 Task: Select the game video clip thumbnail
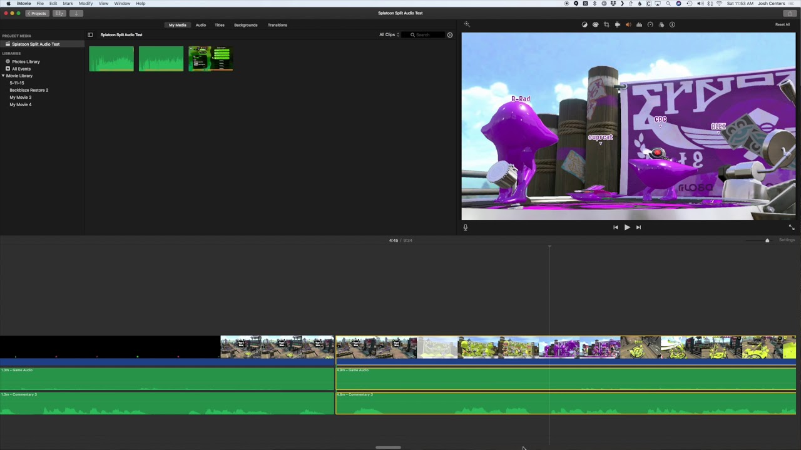click(211, 59)
